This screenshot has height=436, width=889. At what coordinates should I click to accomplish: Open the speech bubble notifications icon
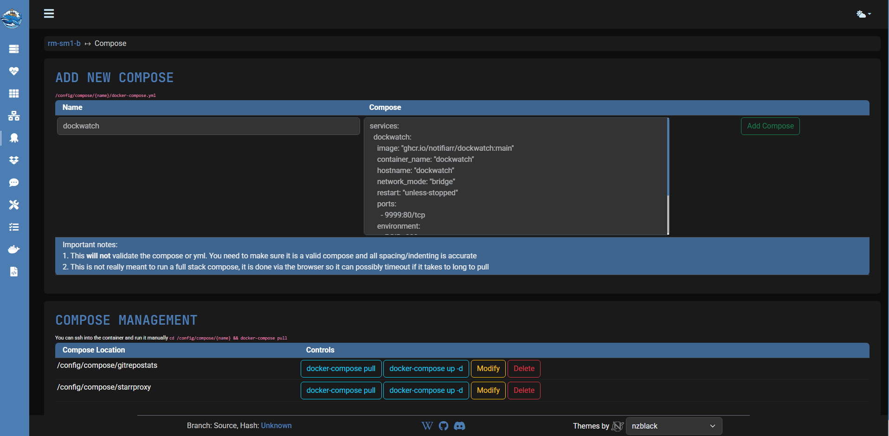[x=14, y=182]
